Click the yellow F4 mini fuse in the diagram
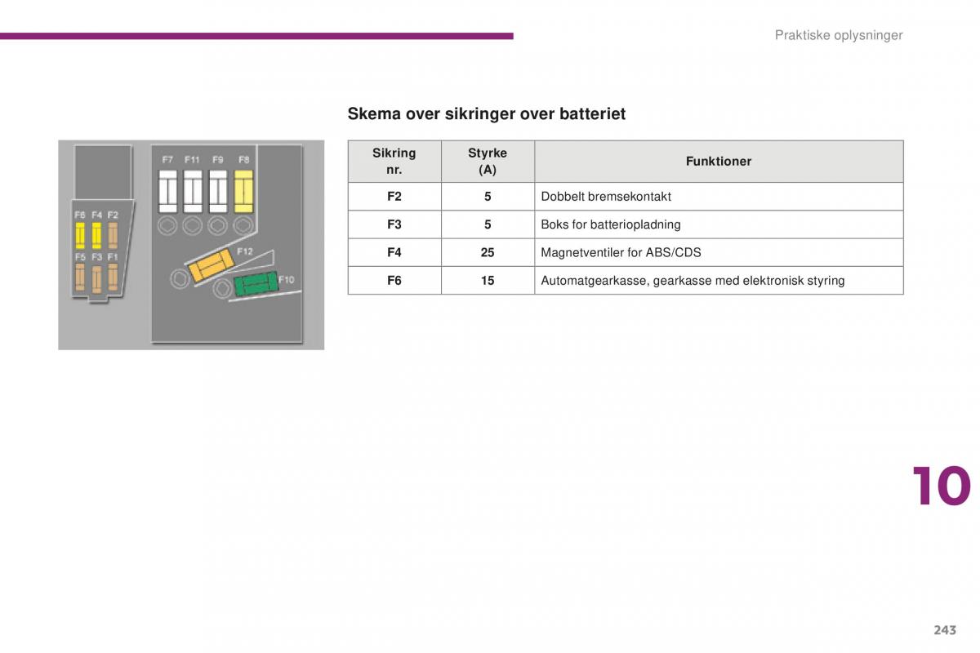 coord(96,235)
